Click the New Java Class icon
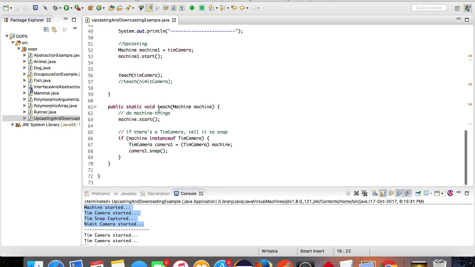This screenshot has height=267, width=475. [x=99, y=8]
